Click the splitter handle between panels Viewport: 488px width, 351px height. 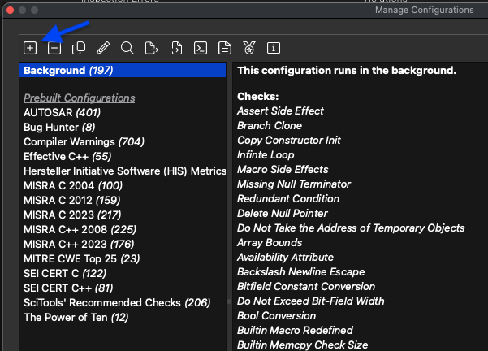coord(229,301)
